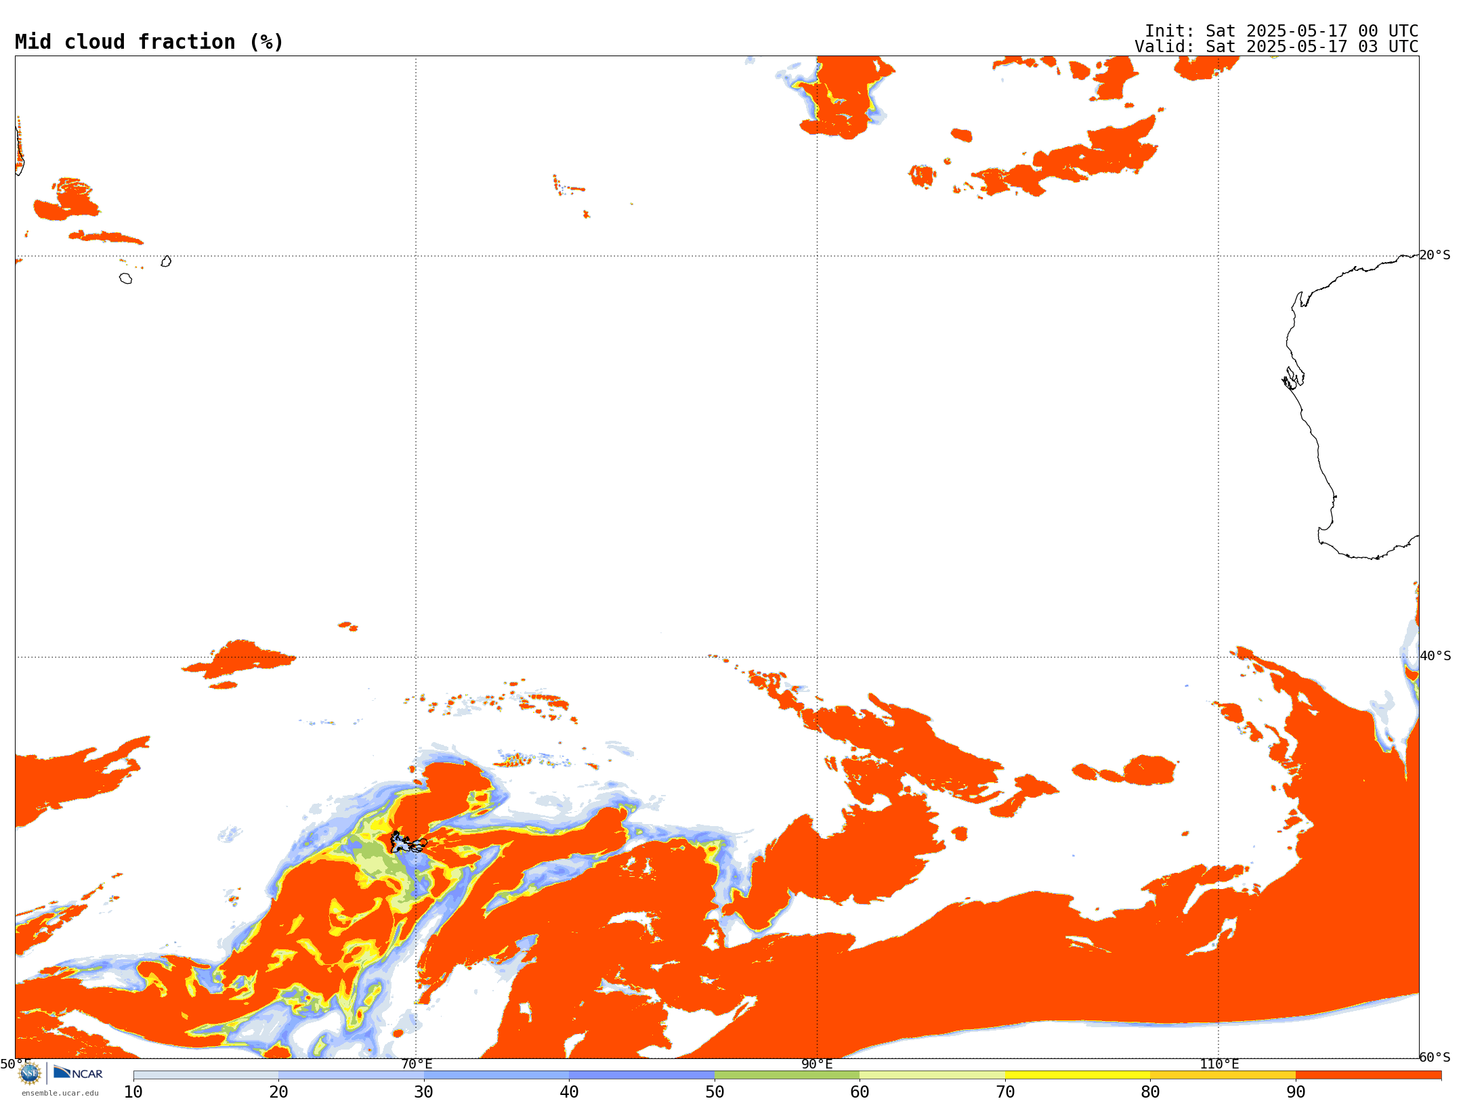This screenshot has height=1101, width=1463.
Task: Click the small island outline just north of 20°S
Action: click(166, 261)
